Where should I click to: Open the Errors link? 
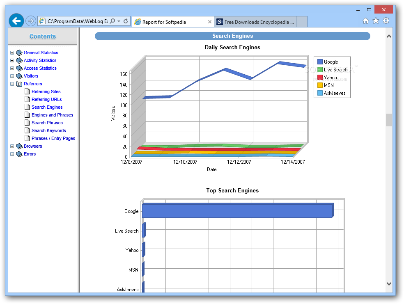coord(30,154)
